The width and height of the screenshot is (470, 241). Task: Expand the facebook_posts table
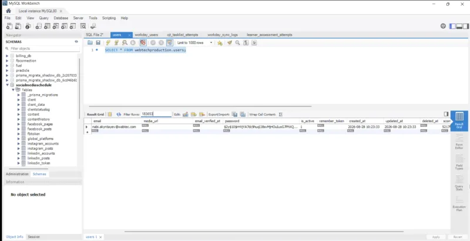(19, 129)
